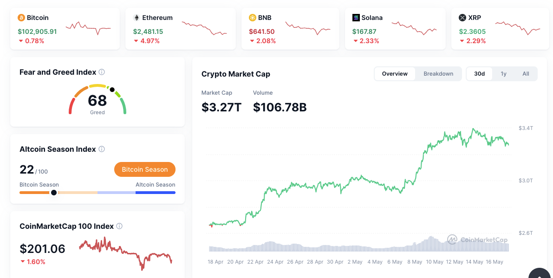
Task: Select the 30d time range
Action: coord(479,74)
